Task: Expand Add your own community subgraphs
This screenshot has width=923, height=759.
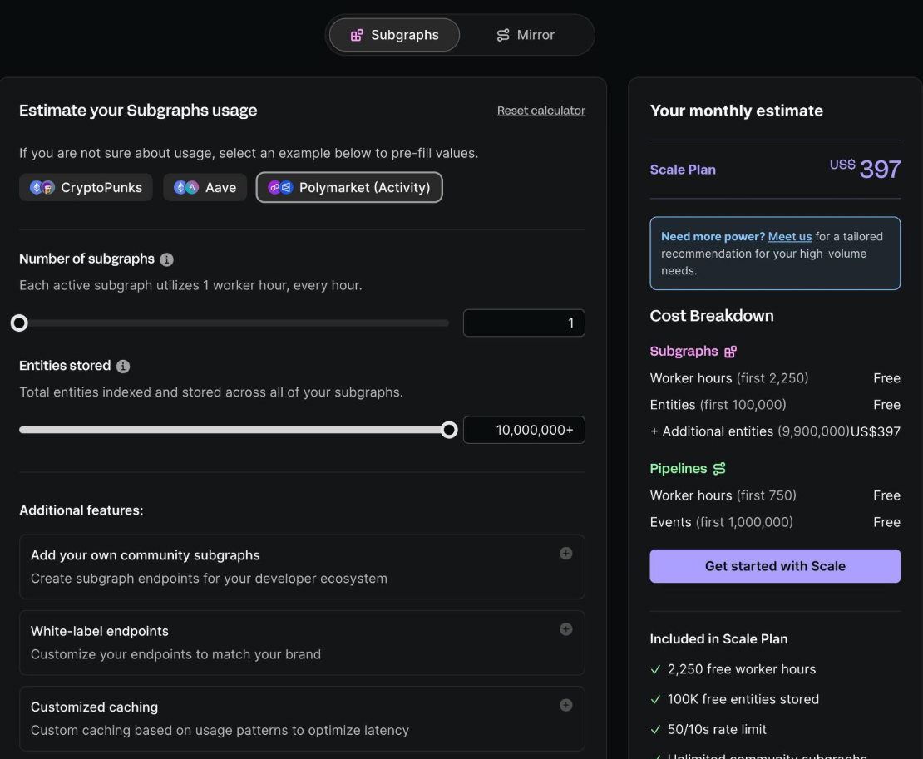Action: (565, 554)
